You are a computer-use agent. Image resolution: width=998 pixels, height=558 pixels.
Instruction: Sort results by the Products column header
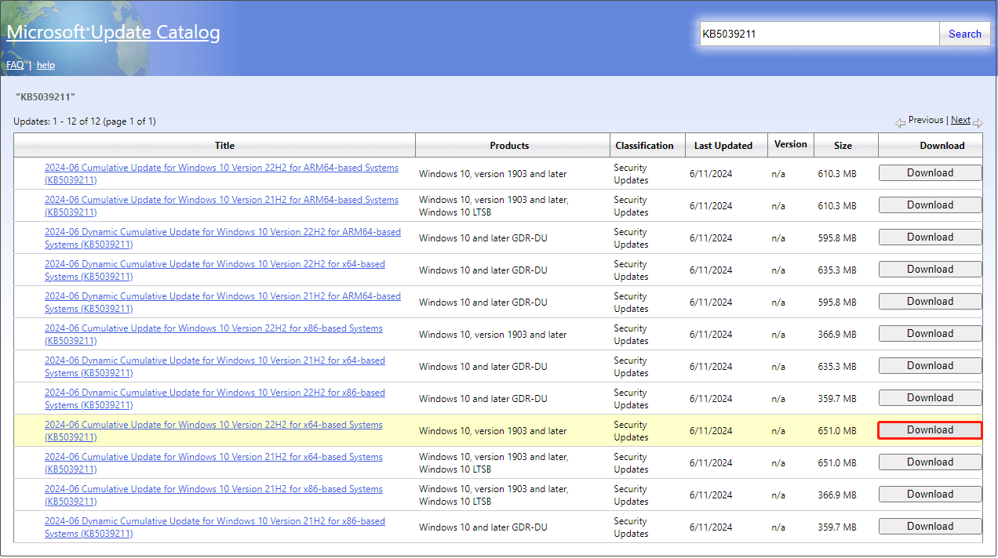click(509, 145)
